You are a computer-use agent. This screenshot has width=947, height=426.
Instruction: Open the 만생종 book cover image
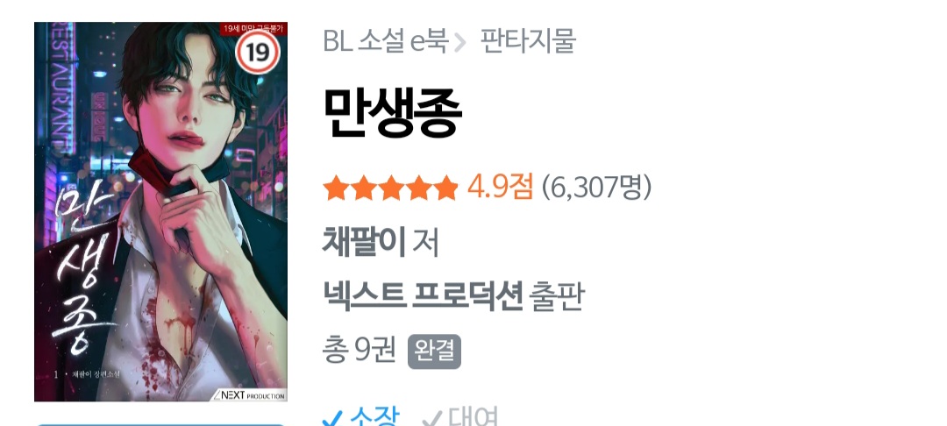(x=160, y=211)
